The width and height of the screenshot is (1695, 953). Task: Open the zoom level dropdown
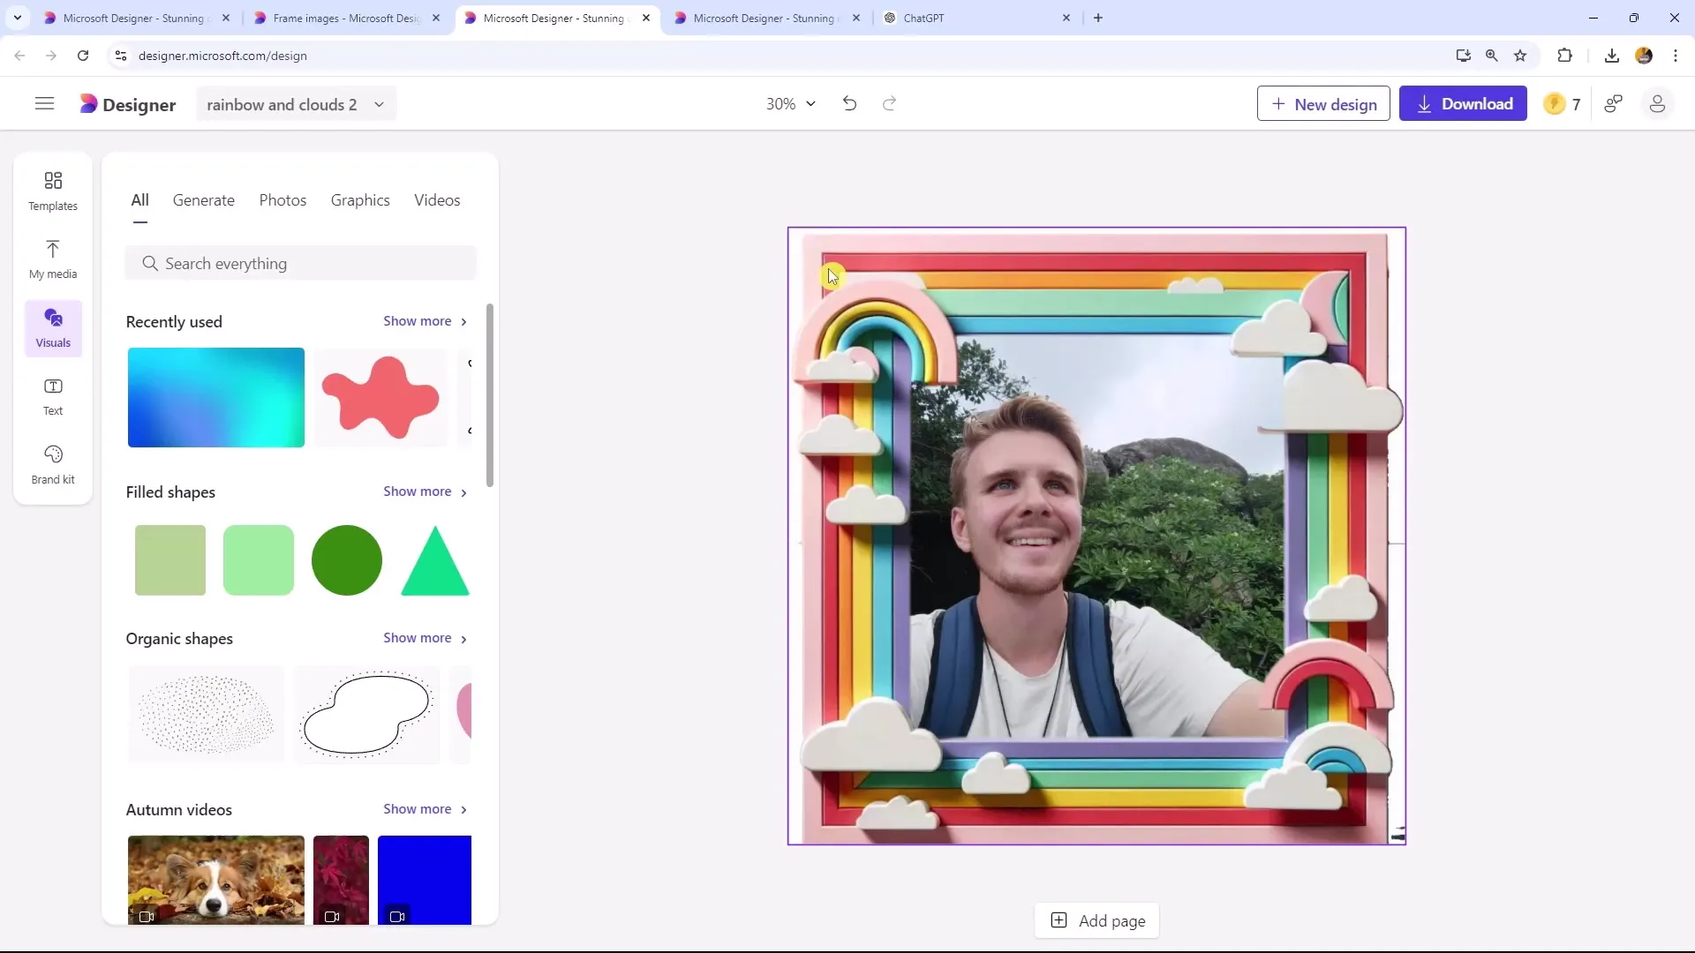point(792,103)
